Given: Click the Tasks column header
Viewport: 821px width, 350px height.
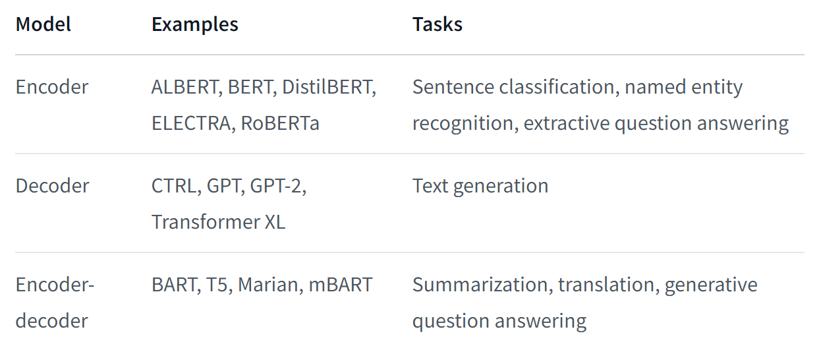Looking at the screenshot, I should [x=438, y=25].
